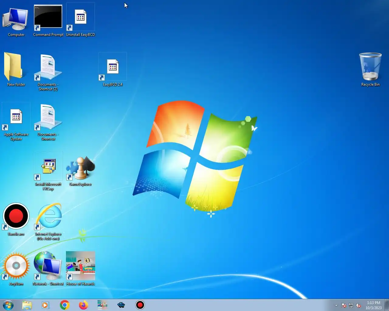
Task: Open the Windows Start menu
Action: [x=8, y=305]
